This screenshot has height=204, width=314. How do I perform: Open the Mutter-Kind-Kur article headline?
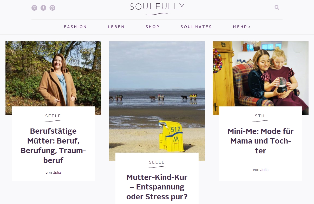157,187
